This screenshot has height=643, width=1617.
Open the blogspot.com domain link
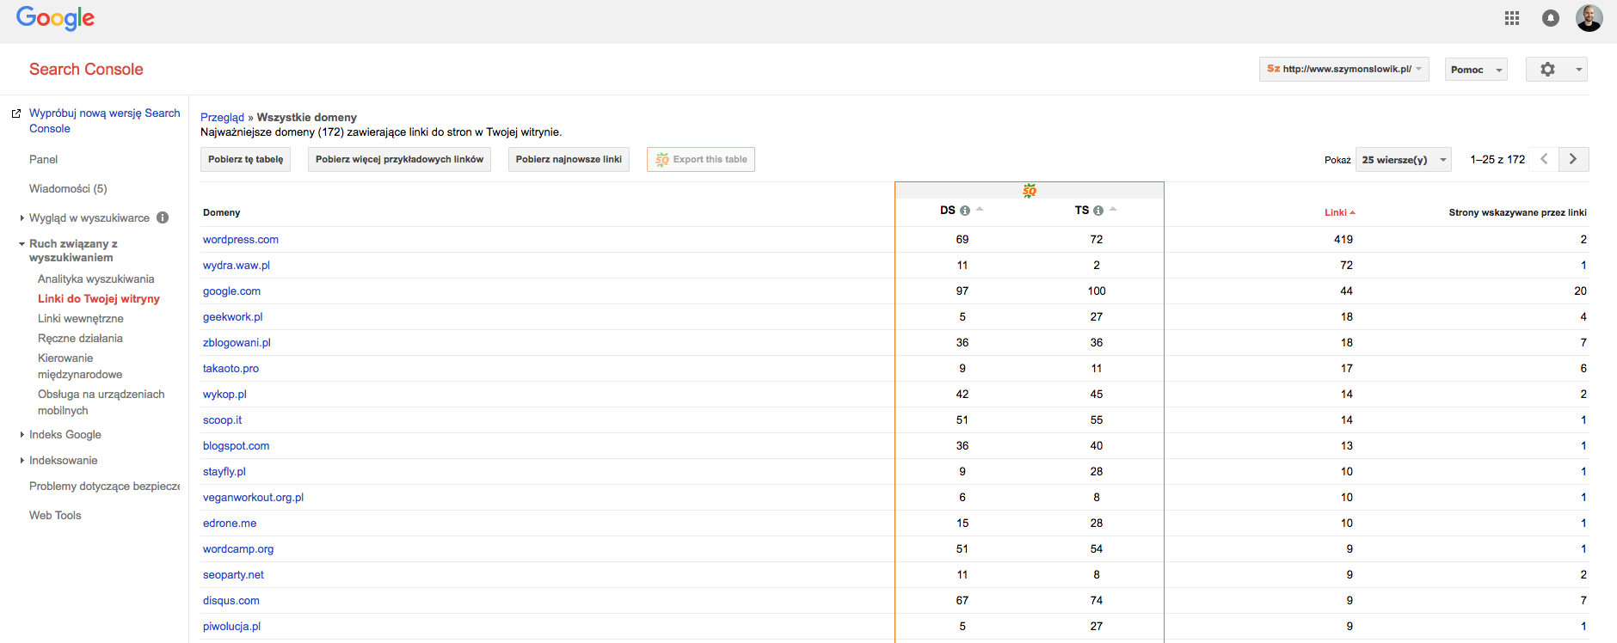click(x=237, y=445)
